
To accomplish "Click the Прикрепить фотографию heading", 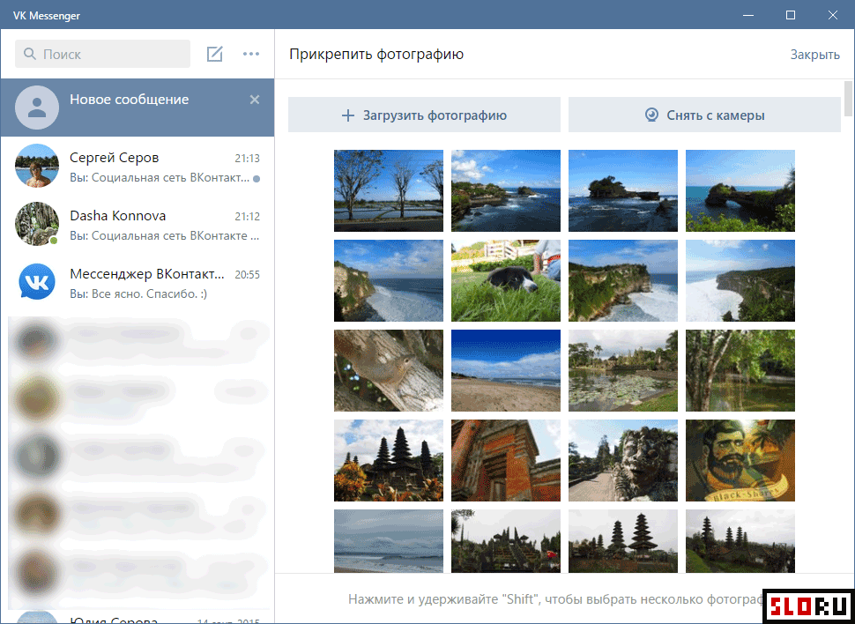I will pos(376,54).
